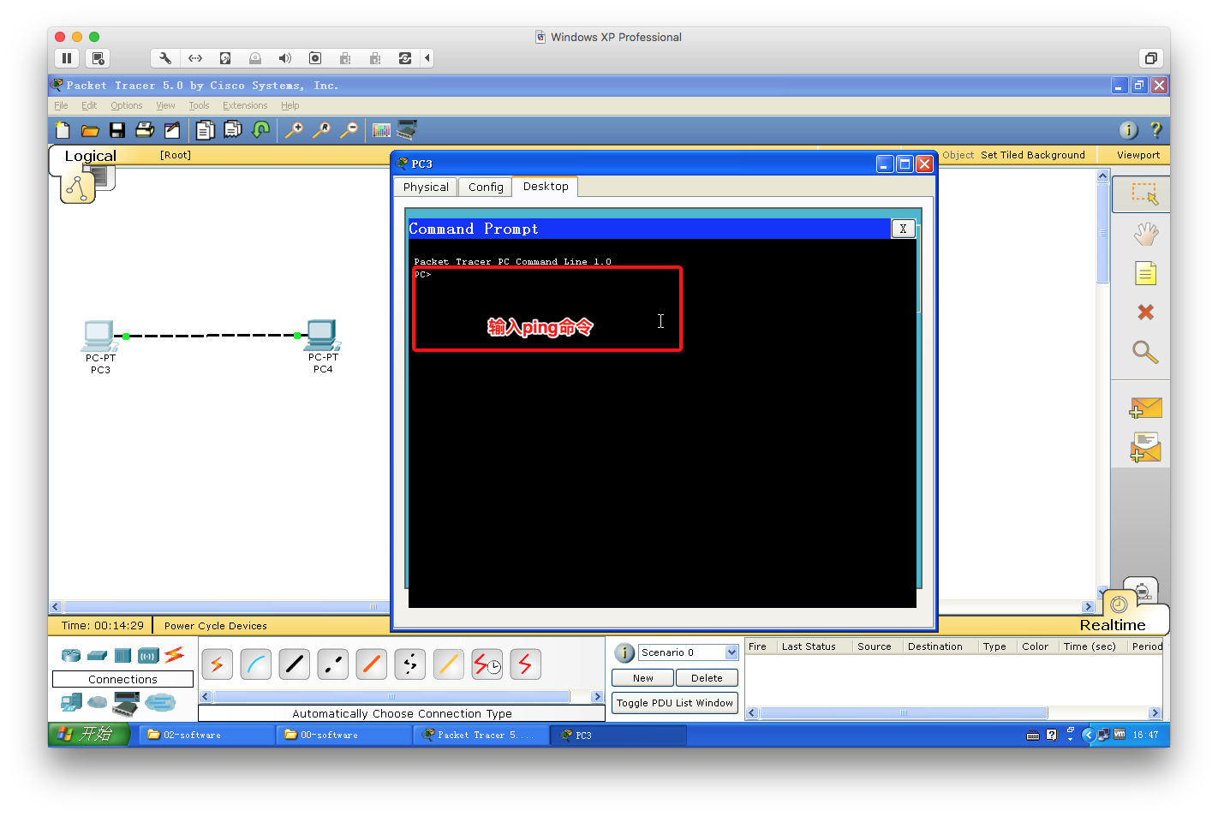Click Power Cycle Devices
Image resolution: width=1218 pixels, height=816 pixels.
[216, 626]
